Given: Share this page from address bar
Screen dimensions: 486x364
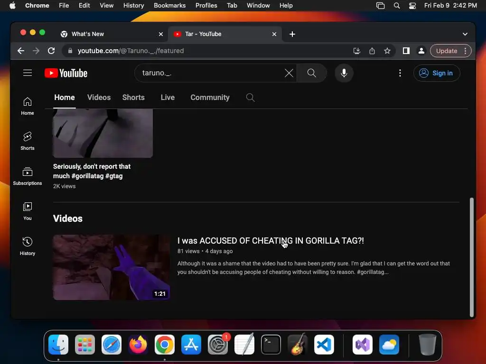Looking at the screenshot, I should 372,51.
